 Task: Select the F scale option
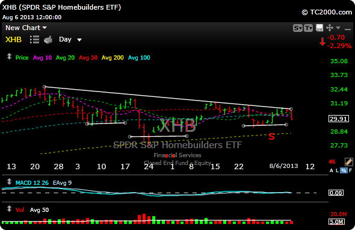click(x=350, y=170)
